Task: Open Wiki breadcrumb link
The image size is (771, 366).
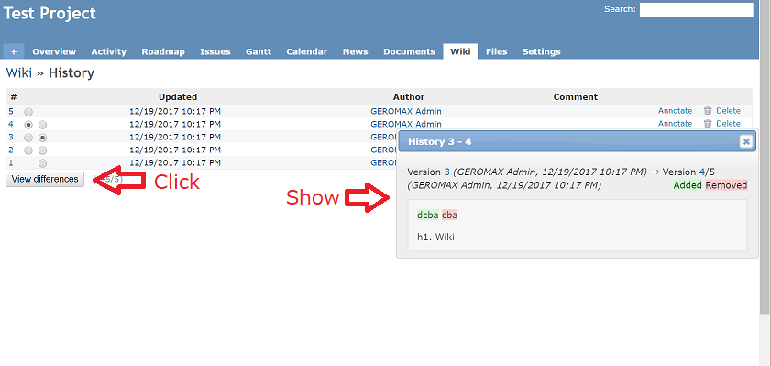Action: [x=18, y=73]
